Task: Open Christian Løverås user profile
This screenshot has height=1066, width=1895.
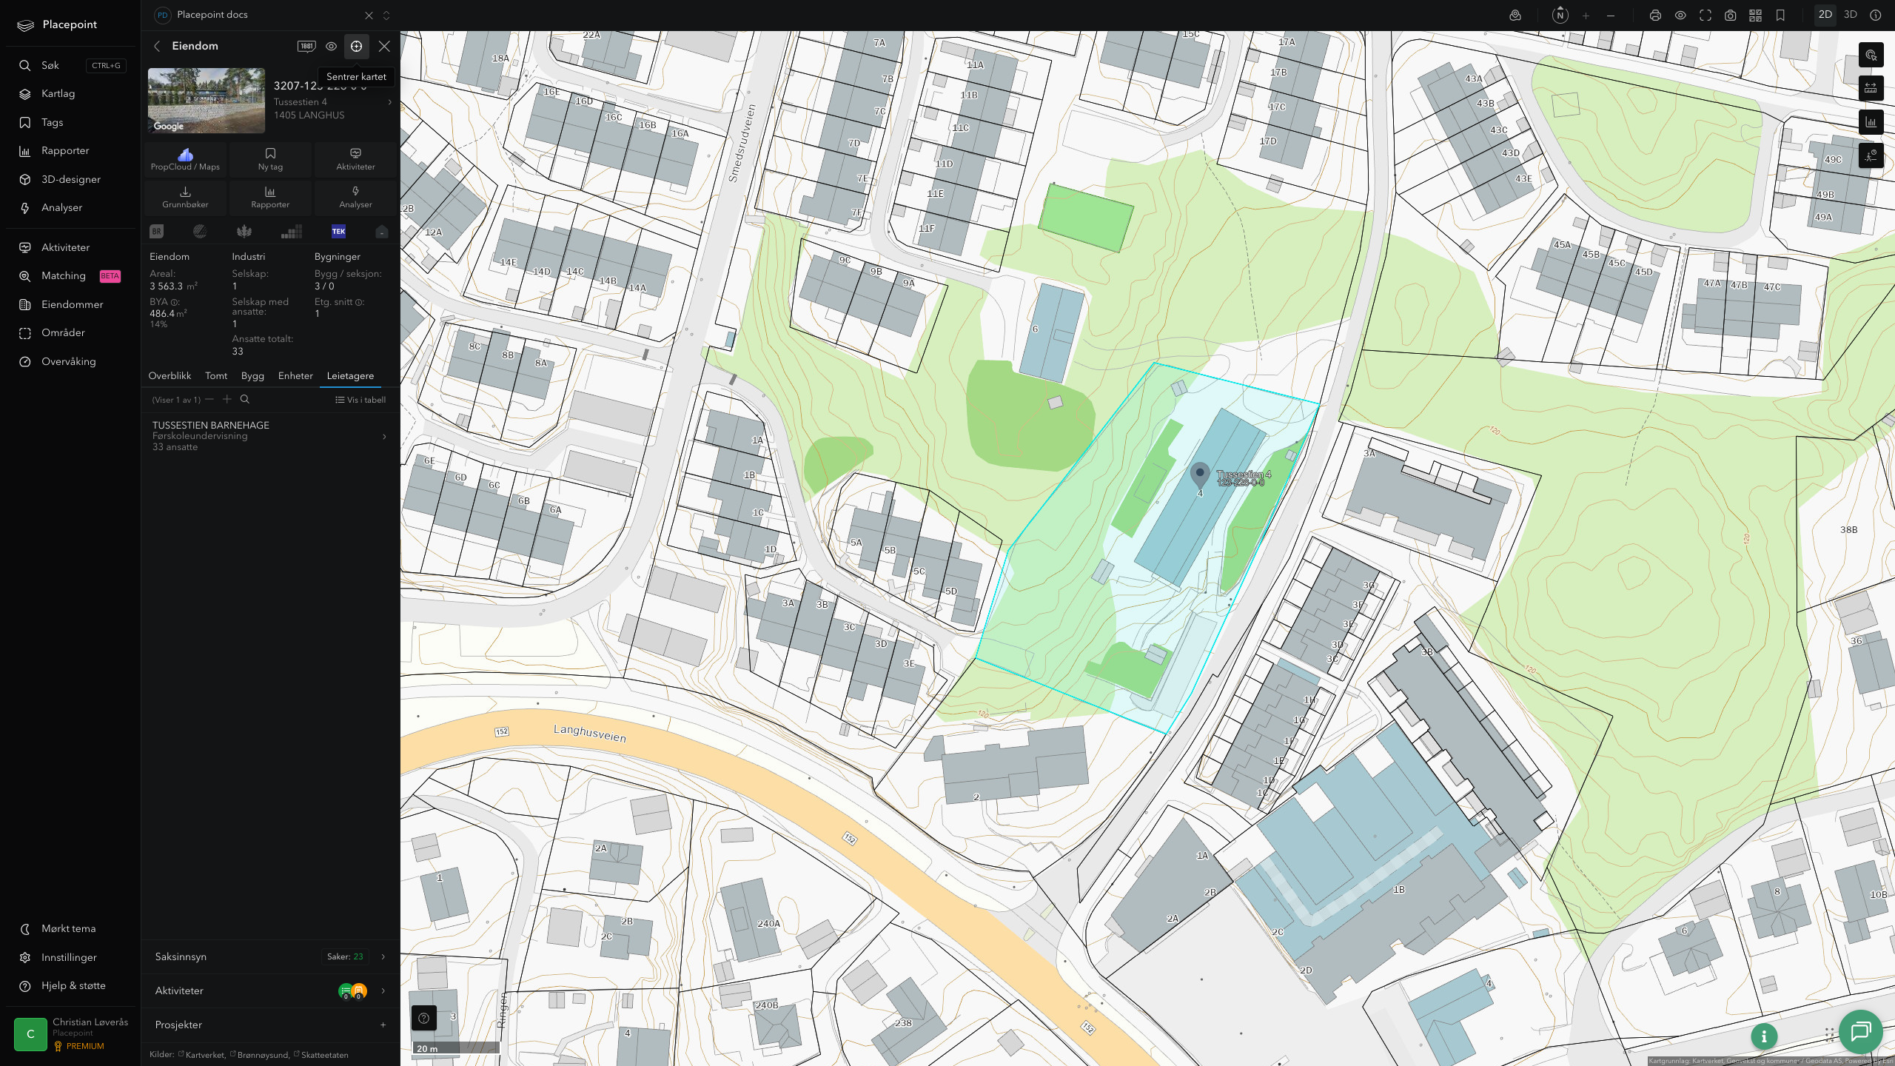Action: point(71,1034)
